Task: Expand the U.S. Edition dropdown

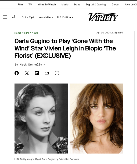Action: tap(65, 17)
